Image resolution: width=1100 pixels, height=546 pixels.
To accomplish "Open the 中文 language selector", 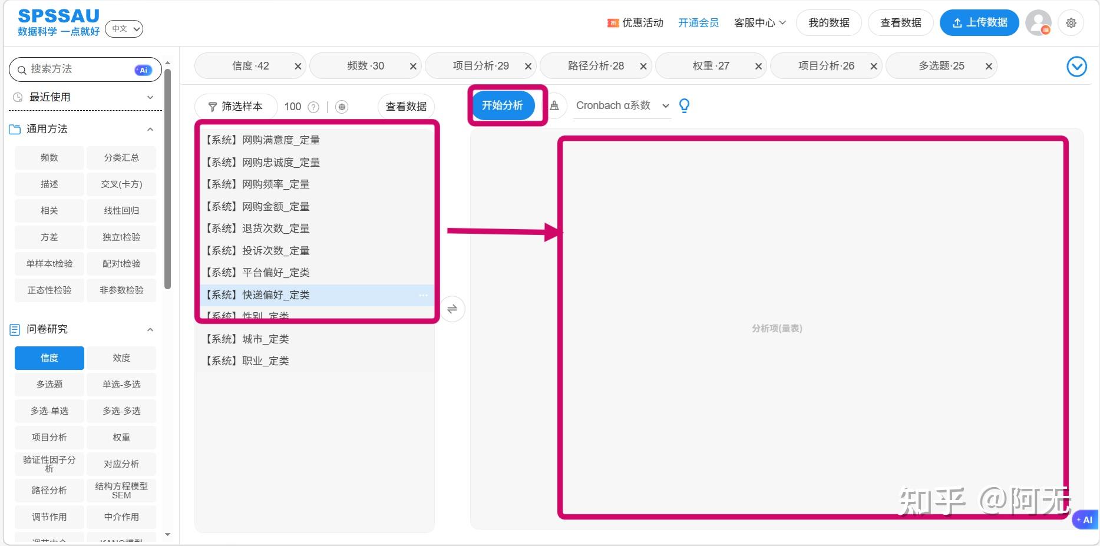I will coord(124,28).
